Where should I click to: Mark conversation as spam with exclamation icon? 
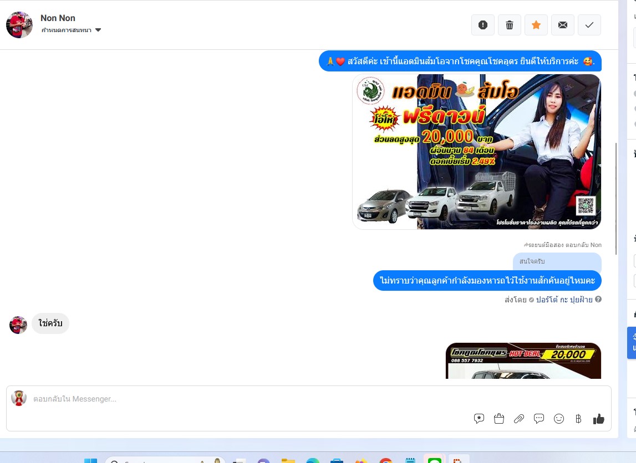482,25
